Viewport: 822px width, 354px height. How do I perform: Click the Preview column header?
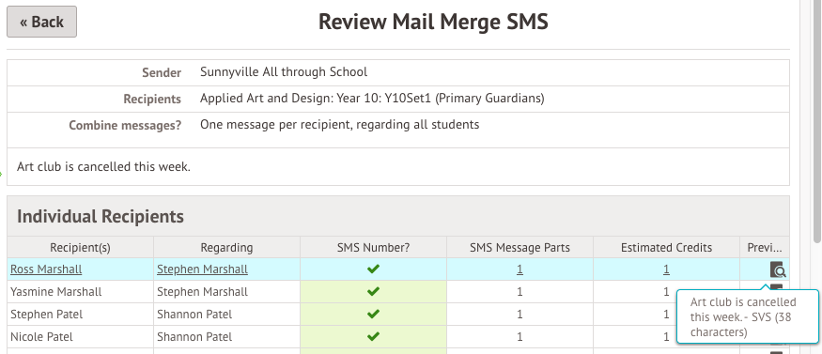pos(765,247)
